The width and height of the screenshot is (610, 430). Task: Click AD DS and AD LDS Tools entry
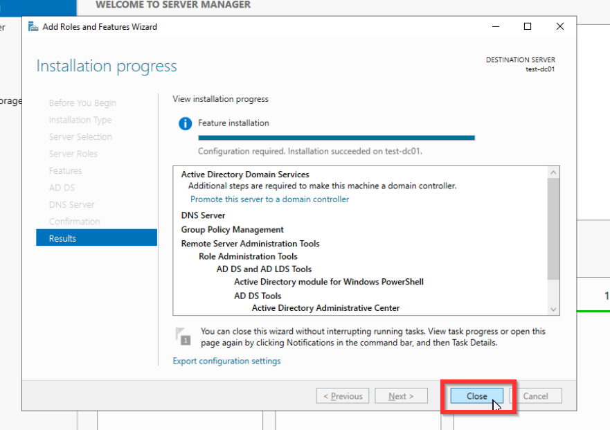(264, 269)
